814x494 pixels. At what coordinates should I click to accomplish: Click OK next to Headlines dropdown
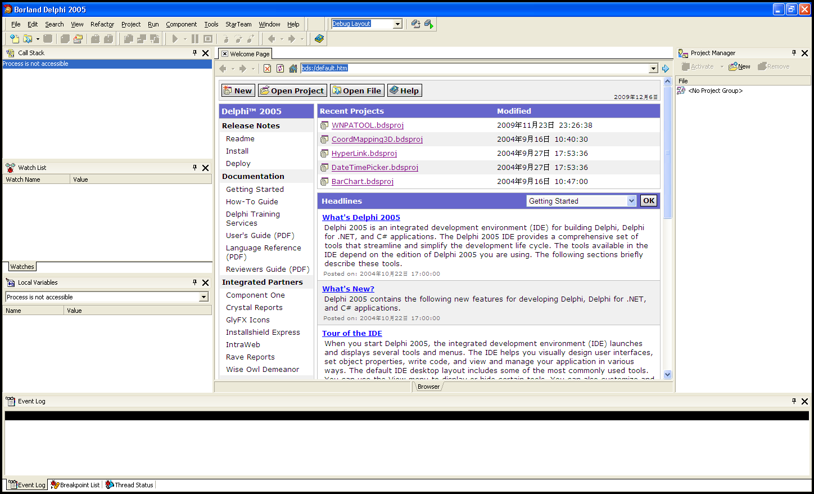click(x=649, y=201)
